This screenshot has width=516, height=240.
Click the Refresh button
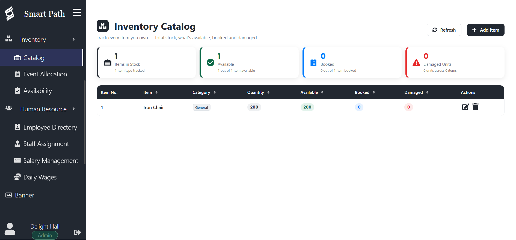(x=444, y=30)
